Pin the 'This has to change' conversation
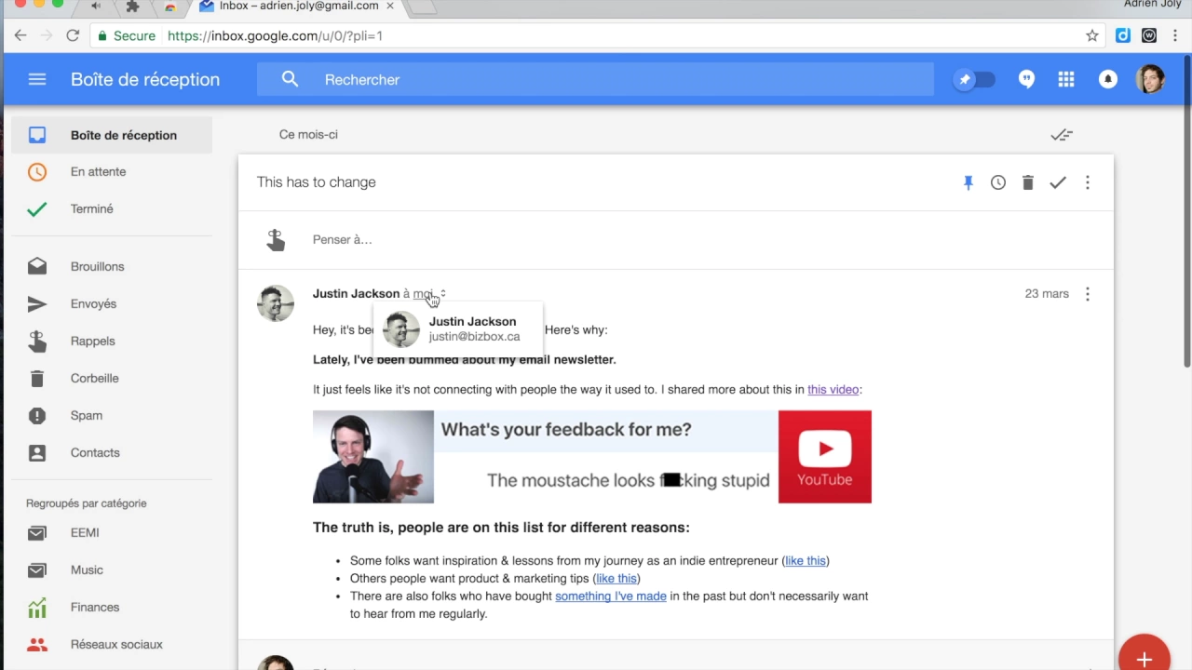The image size is (1192, 670). 968,182
